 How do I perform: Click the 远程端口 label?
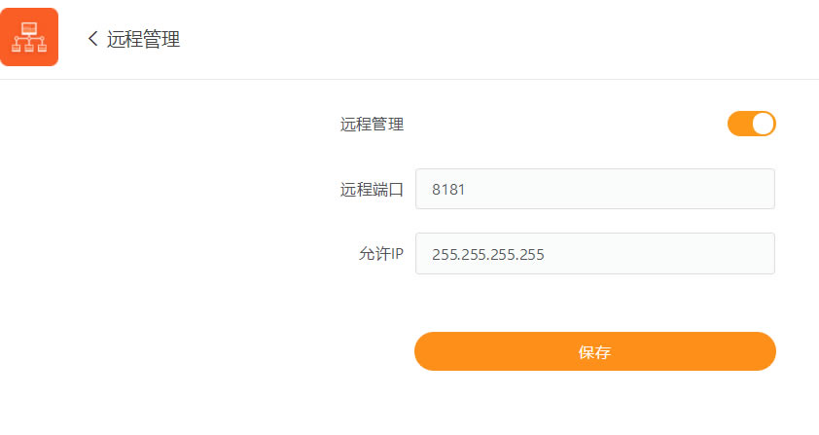[x=372, y=190]
